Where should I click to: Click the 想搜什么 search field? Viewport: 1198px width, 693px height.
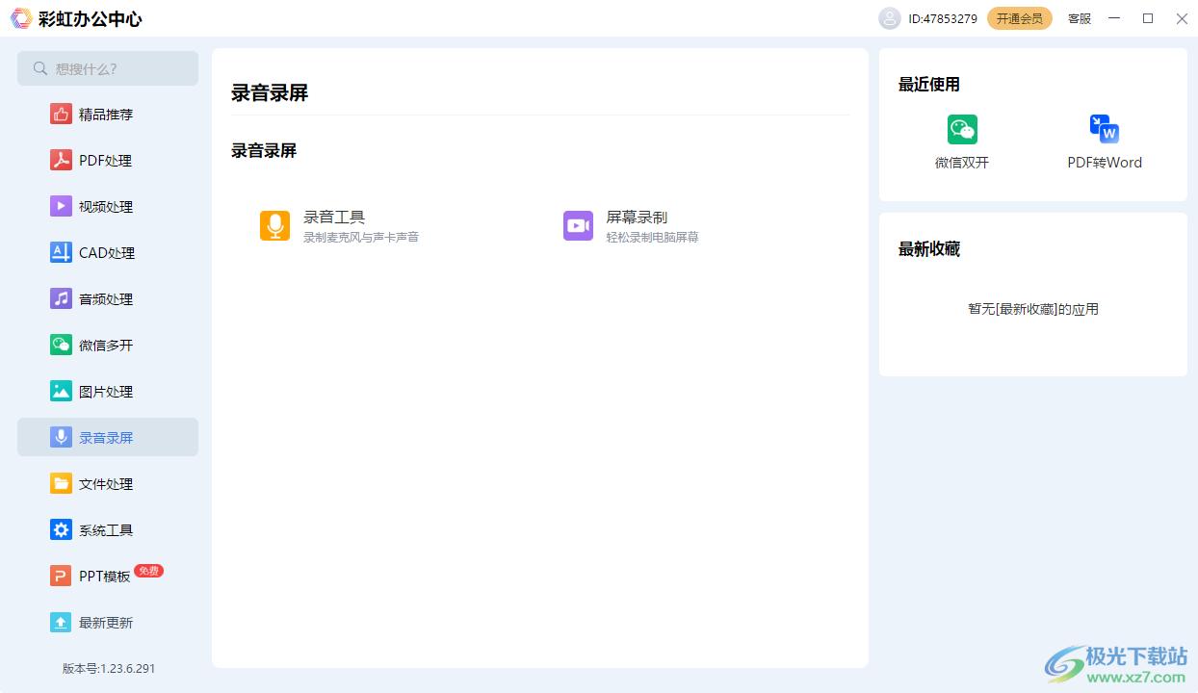coord(108,68)
